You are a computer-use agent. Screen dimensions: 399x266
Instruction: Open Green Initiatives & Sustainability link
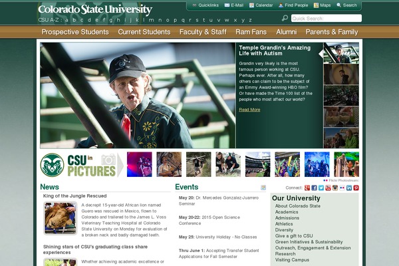(309, 242)
